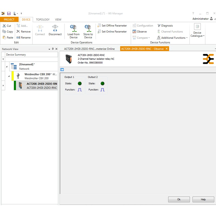The width and height of the screenshot is (216, 216).
Task: Click the blue window icon below device header
Action: pyautogui.click(x=62, y=70)
